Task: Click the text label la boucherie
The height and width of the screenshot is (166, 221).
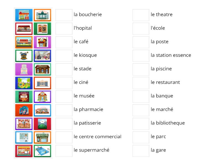Action: (87, 15)
